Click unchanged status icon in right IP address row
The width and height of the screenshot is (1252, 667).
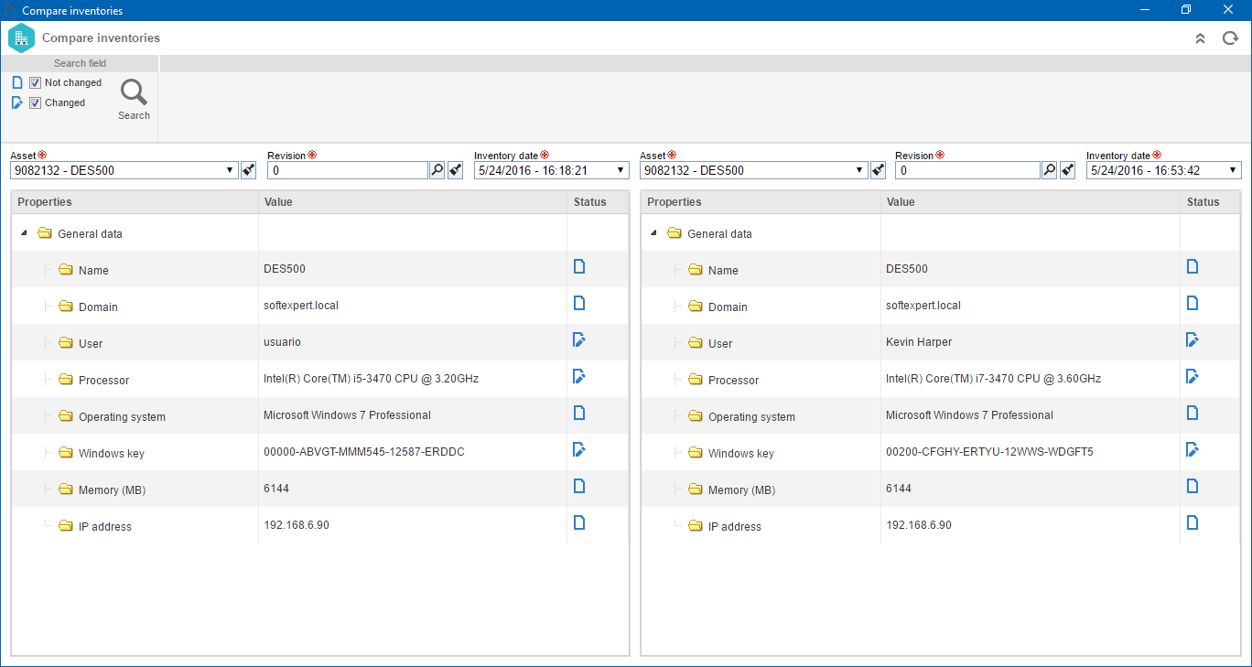point(1193,523)
